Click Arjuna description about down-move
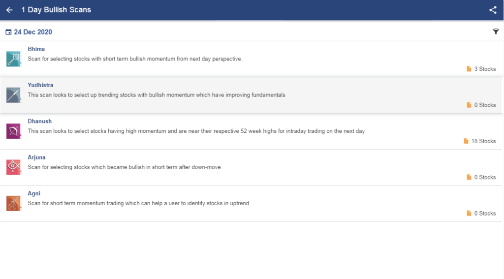 coord(124,167)
